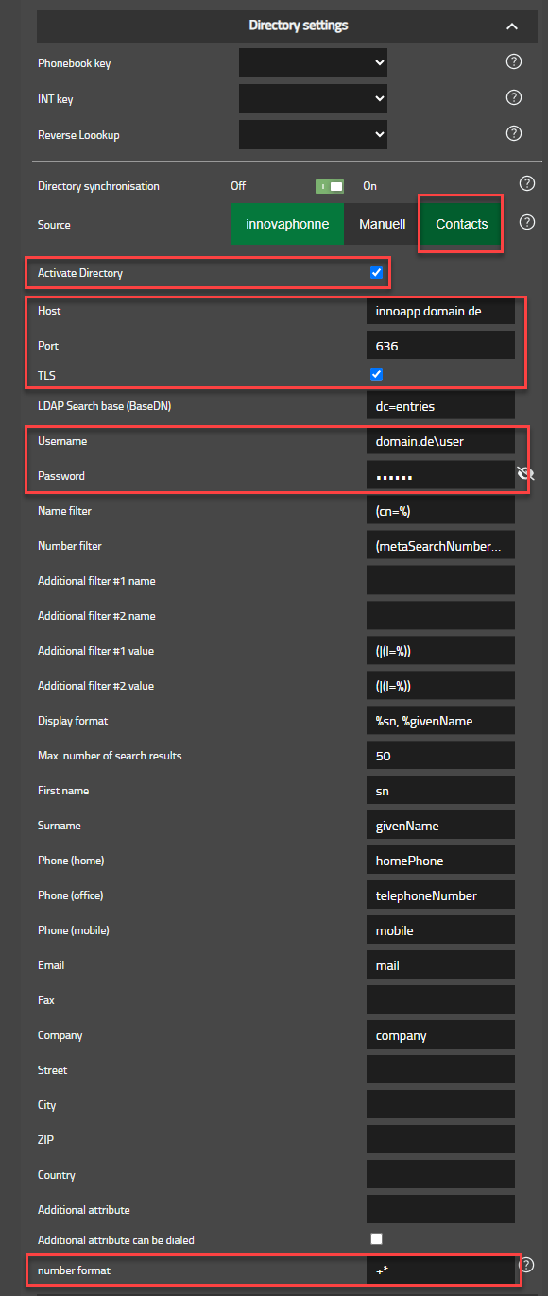548x1296 pixels.
Task: Open help icon for Directory synchronisation
Action: (527, 184)
